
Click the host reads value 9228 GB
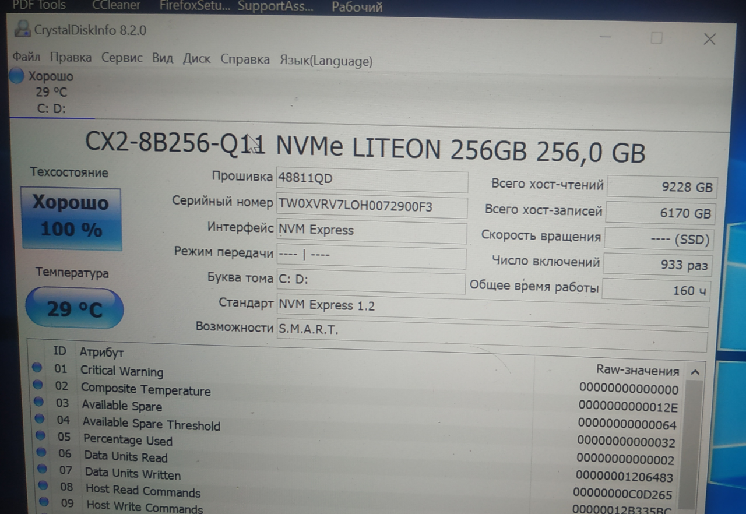(662, 187)
